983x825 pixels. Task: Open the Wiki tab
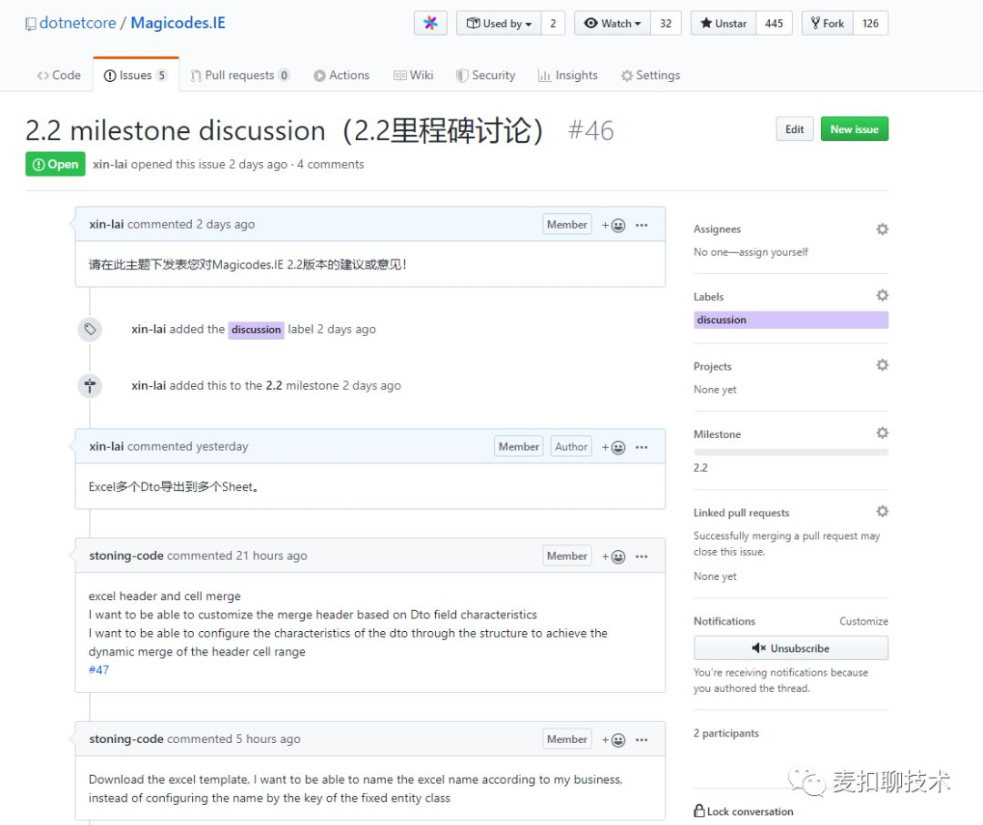[x=413, y=76]
